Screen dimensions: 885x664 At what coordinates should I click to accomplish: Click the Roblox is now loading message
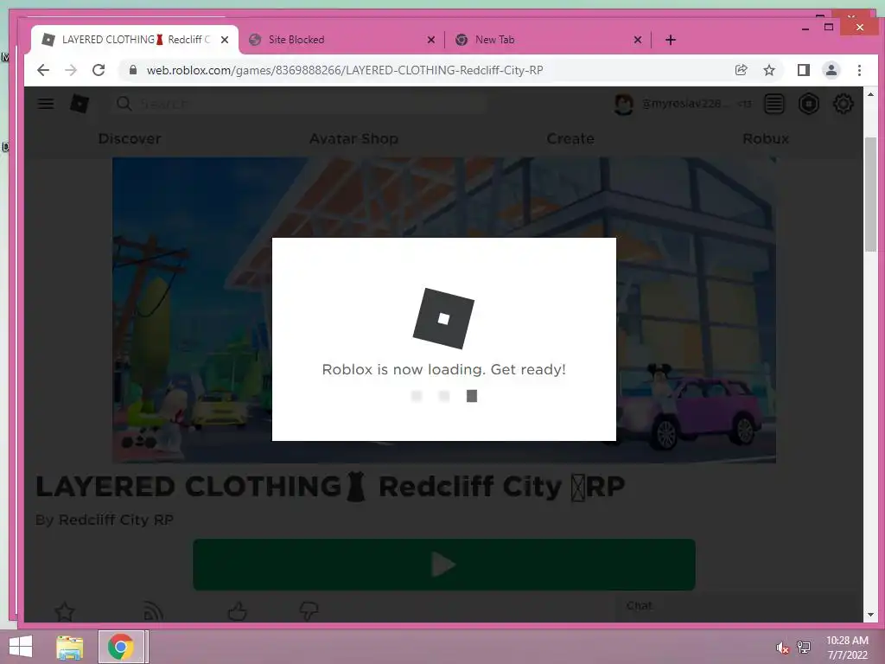coord(443,369)
